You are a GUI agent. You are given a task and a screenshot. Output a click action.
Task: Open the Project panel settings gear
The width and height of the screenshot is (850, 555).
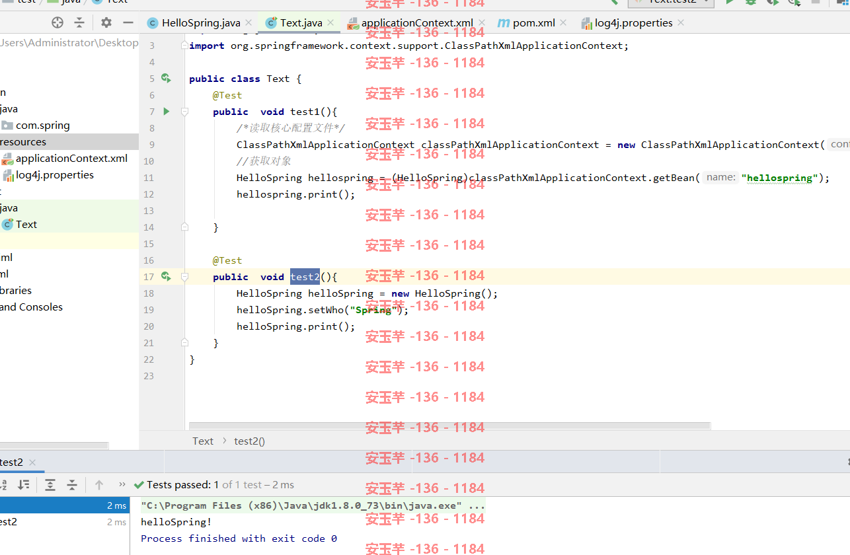(x=106, y=22)
